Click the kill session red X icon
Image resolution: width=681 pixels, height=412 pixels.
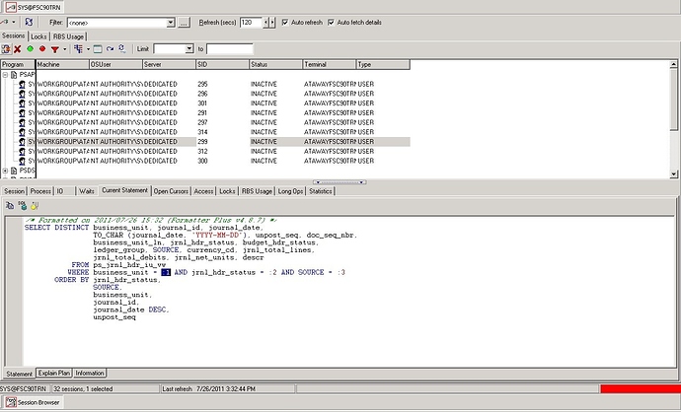click(x=18, y=49)
